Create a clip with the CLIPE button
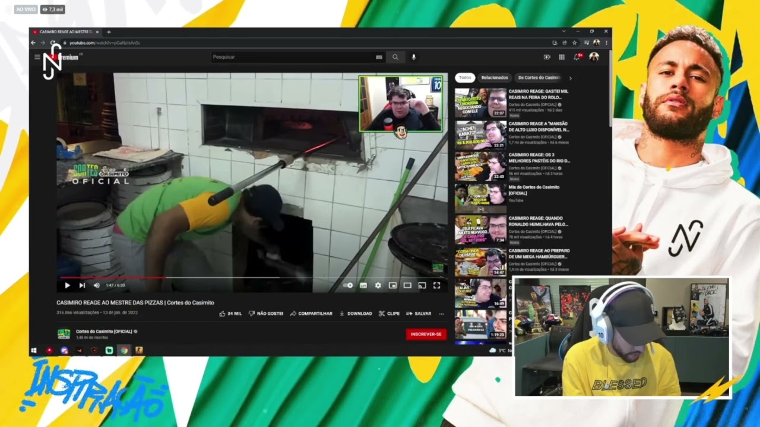This screenshot has width=760, height=427. [389, 313]
